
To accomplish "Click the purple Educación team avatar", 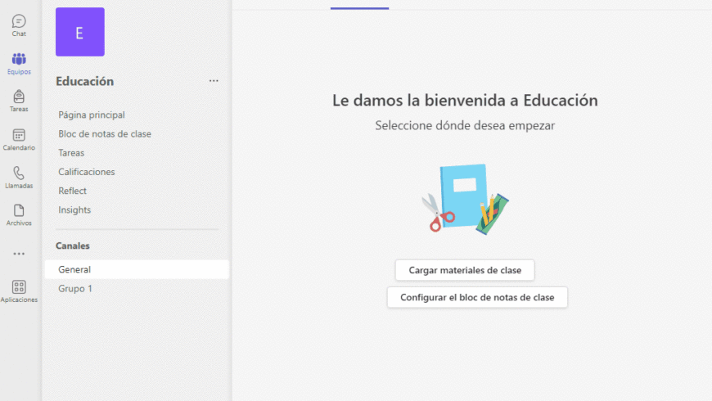I will [x=80, y=32].
